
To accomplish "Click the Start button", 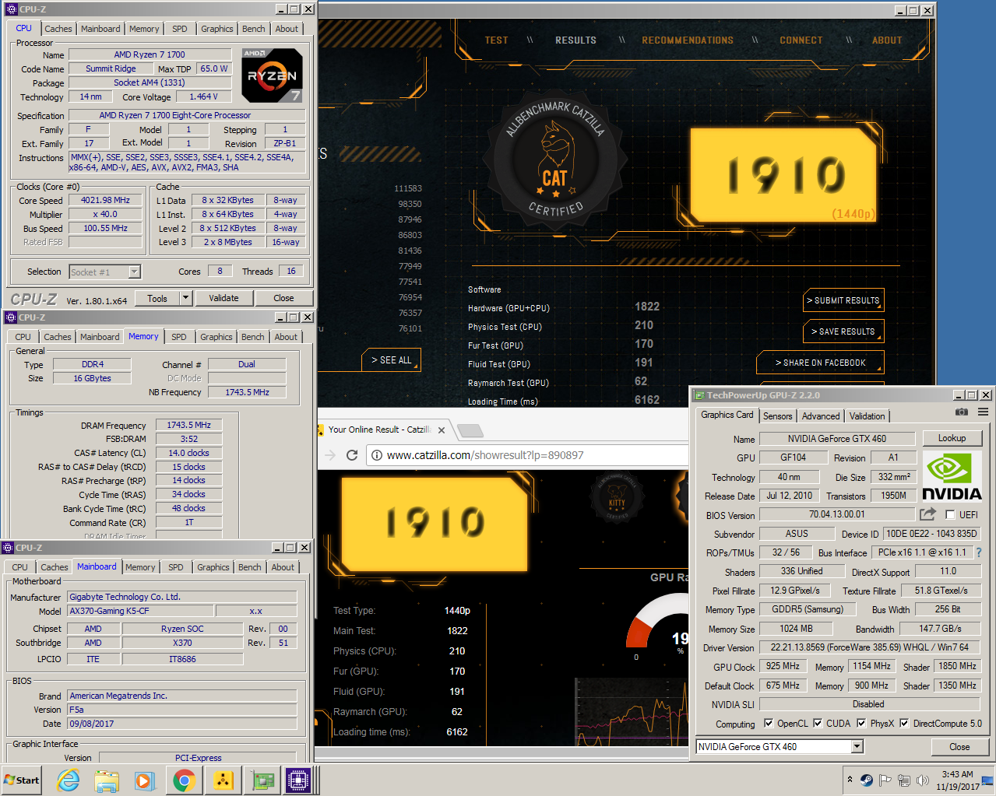I will coord(22,780).
